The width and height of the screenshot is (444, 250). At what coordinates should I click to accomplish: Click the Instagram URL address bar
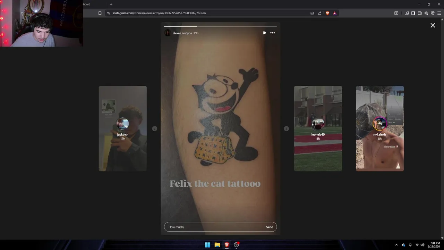159,13
